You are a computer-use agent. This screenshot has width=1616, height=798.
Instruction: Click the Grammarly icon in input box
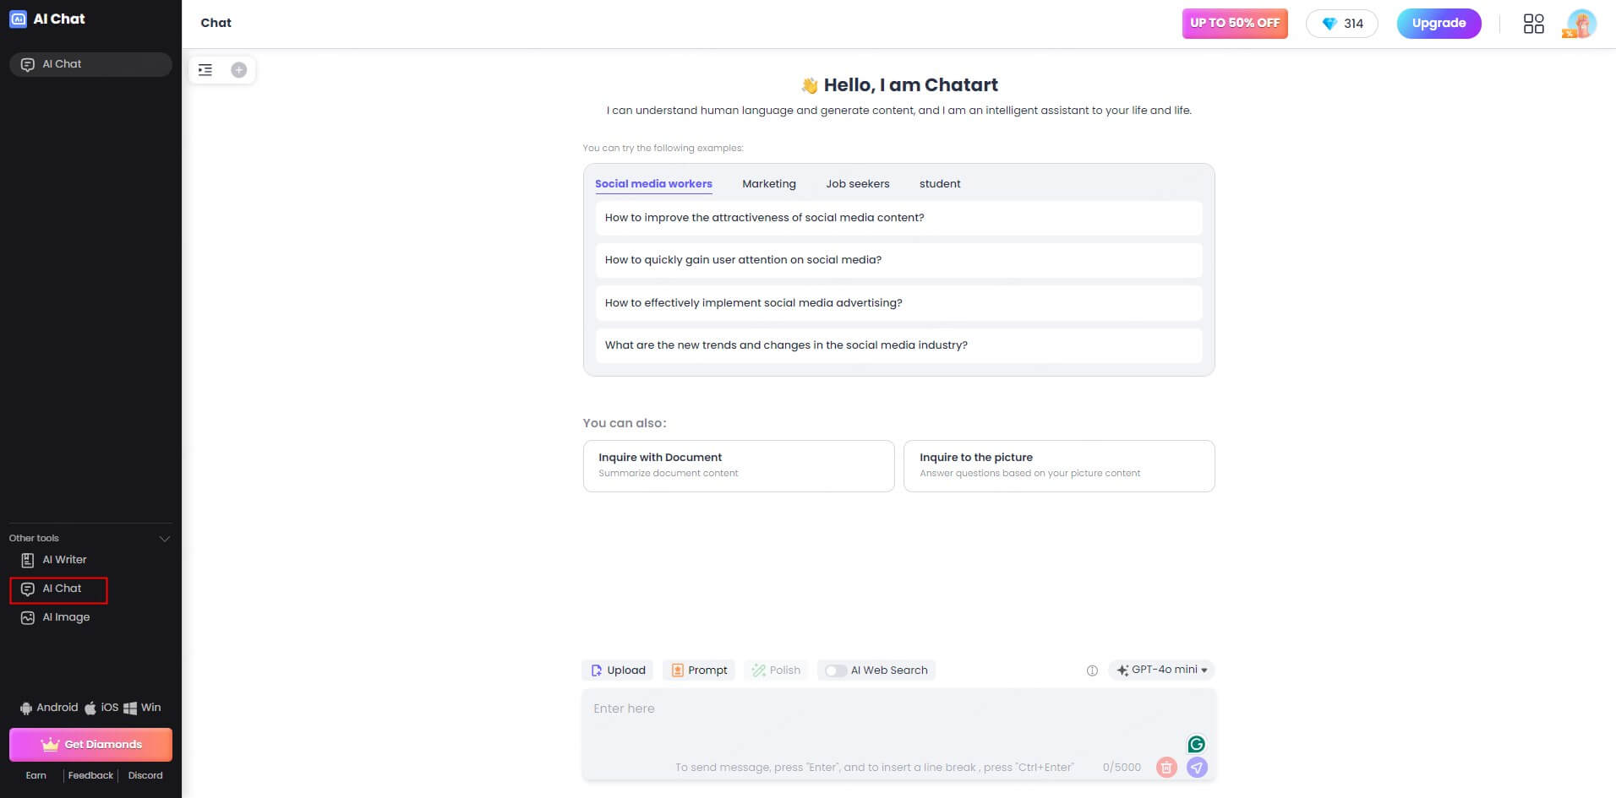point(1196,744)
